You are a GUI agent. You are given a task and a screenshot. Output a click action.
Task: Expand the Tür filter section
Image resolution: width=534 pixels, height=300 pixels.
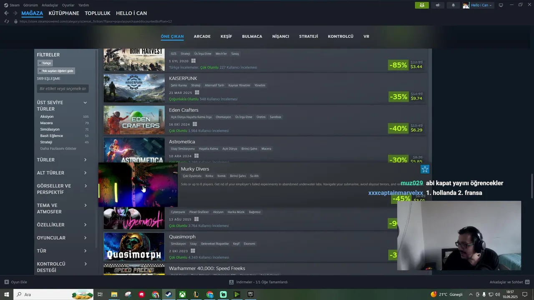85,251
